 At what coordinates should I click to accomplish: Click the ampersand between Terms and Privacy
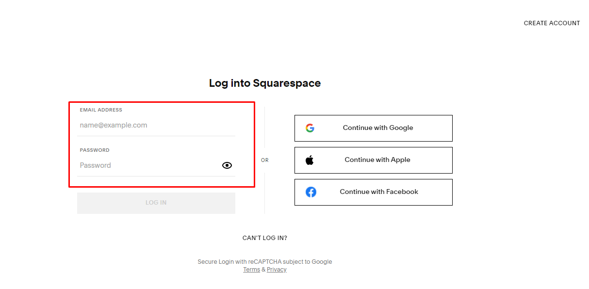tap(263, 270)
